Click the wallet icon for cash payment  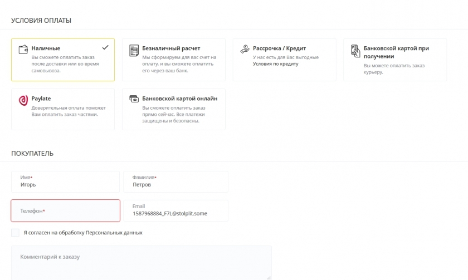23,50
